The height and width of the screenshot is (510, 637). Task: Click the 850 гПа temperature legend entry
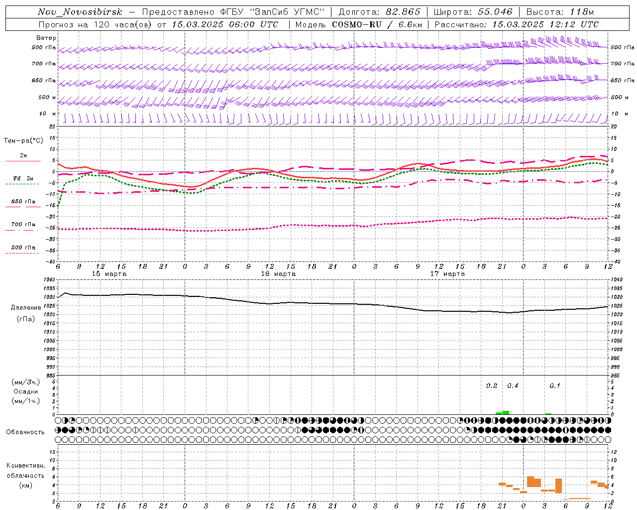(23, 203)
